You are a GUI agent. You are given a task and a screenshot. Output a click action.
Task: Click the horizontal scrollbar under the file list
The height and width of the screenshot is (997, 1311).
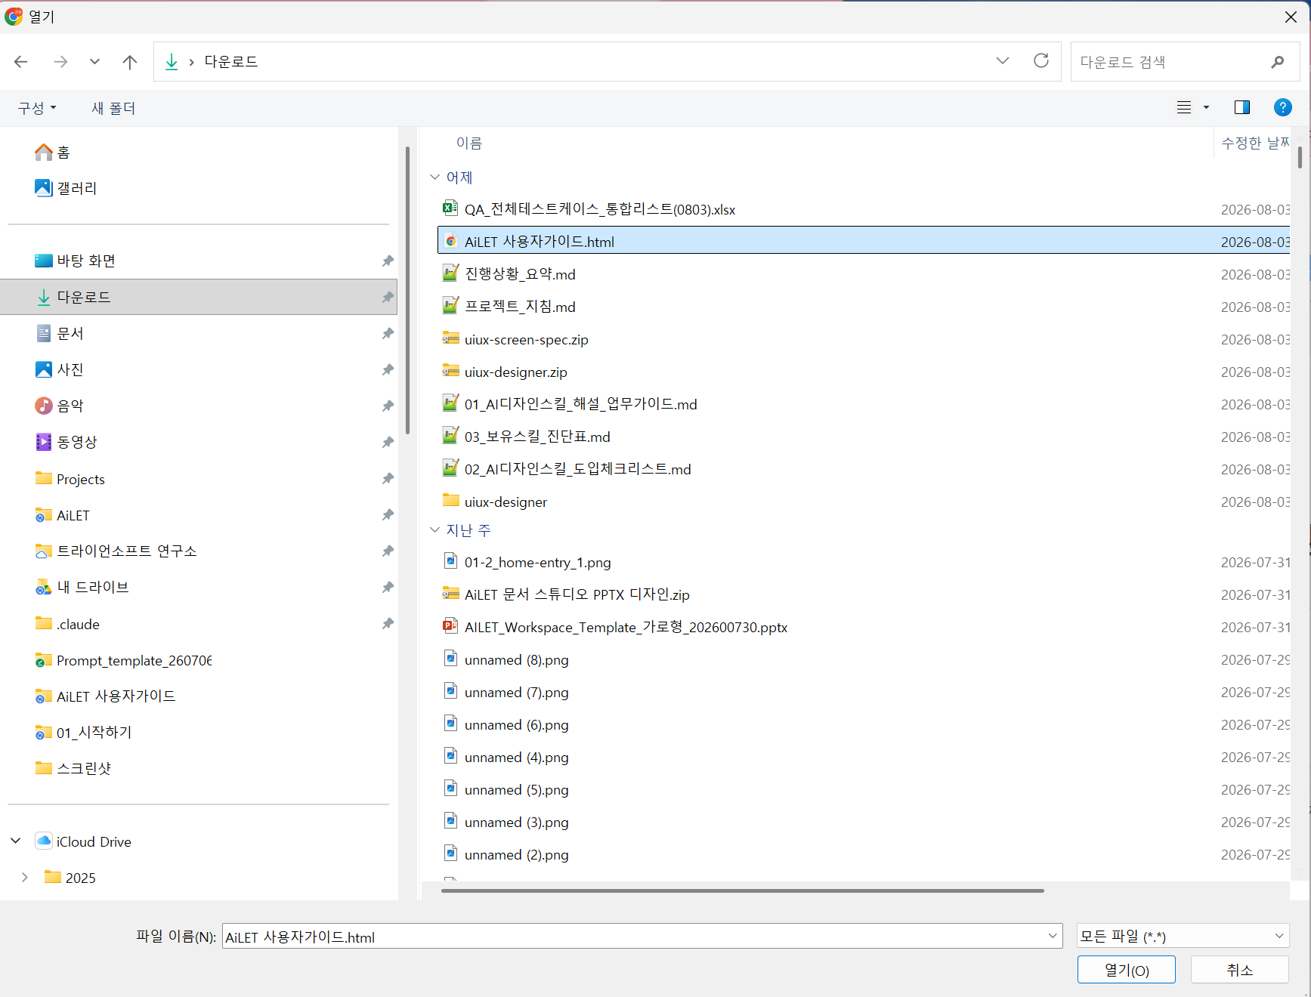(x=742, y=891)
